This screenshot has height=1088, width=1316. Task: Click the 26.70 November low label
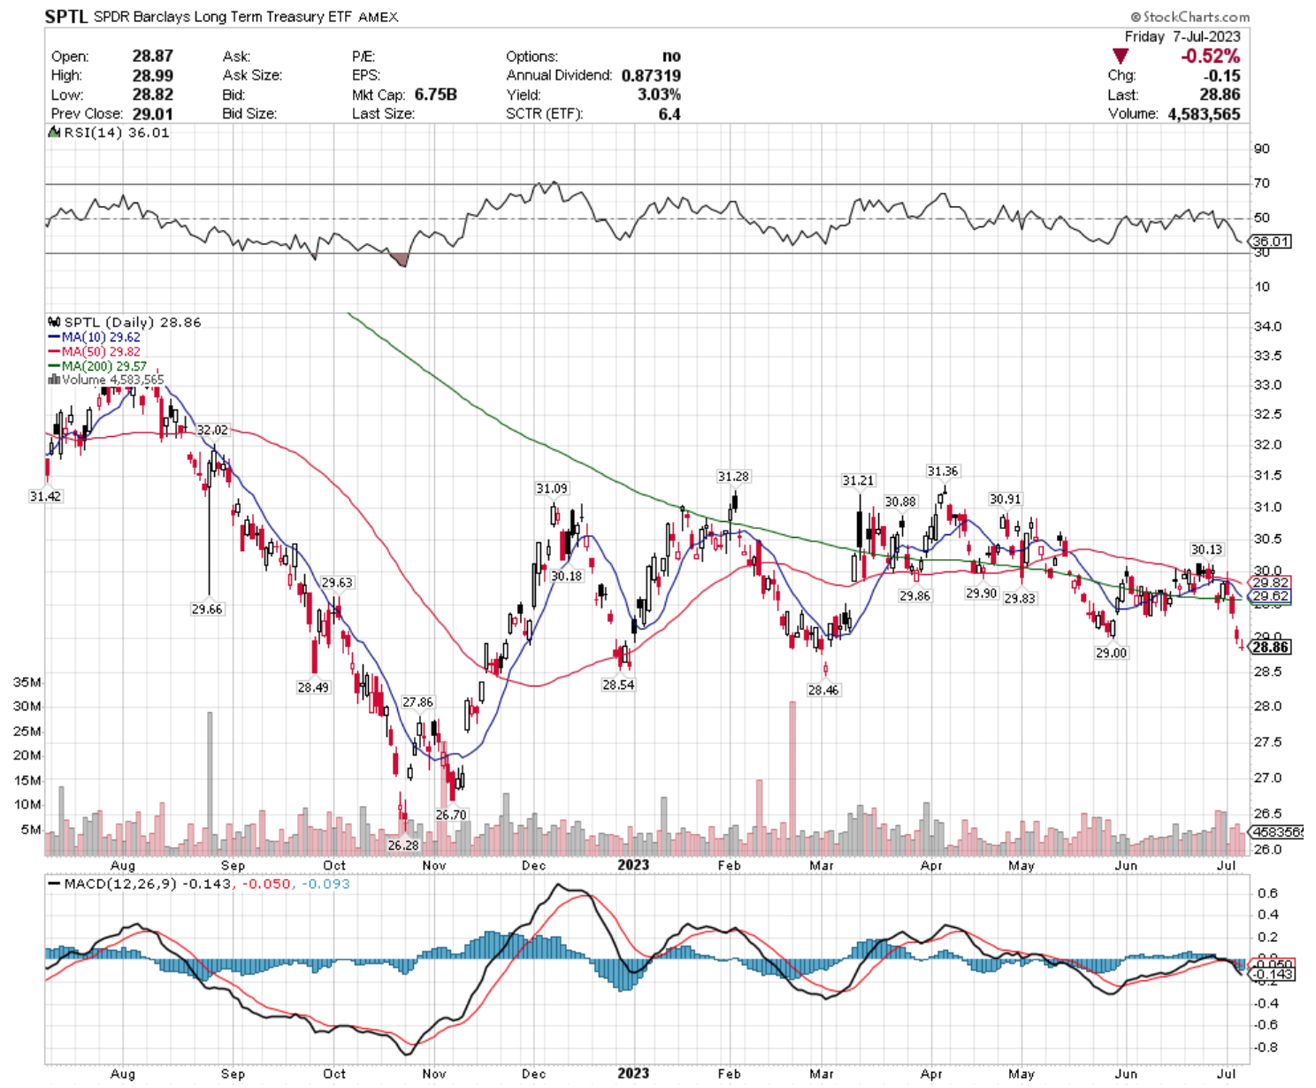[x=451, y=815]
